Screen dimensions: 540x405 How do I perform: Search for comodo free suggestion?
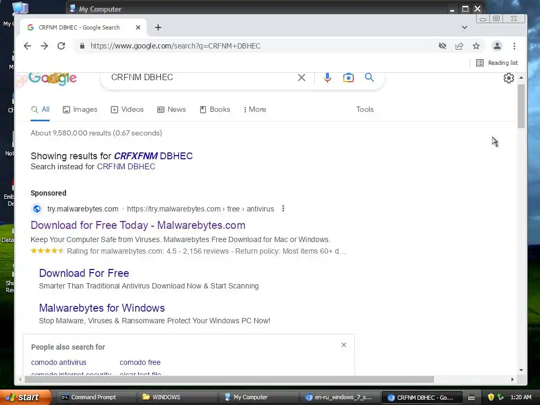[140, 362]
